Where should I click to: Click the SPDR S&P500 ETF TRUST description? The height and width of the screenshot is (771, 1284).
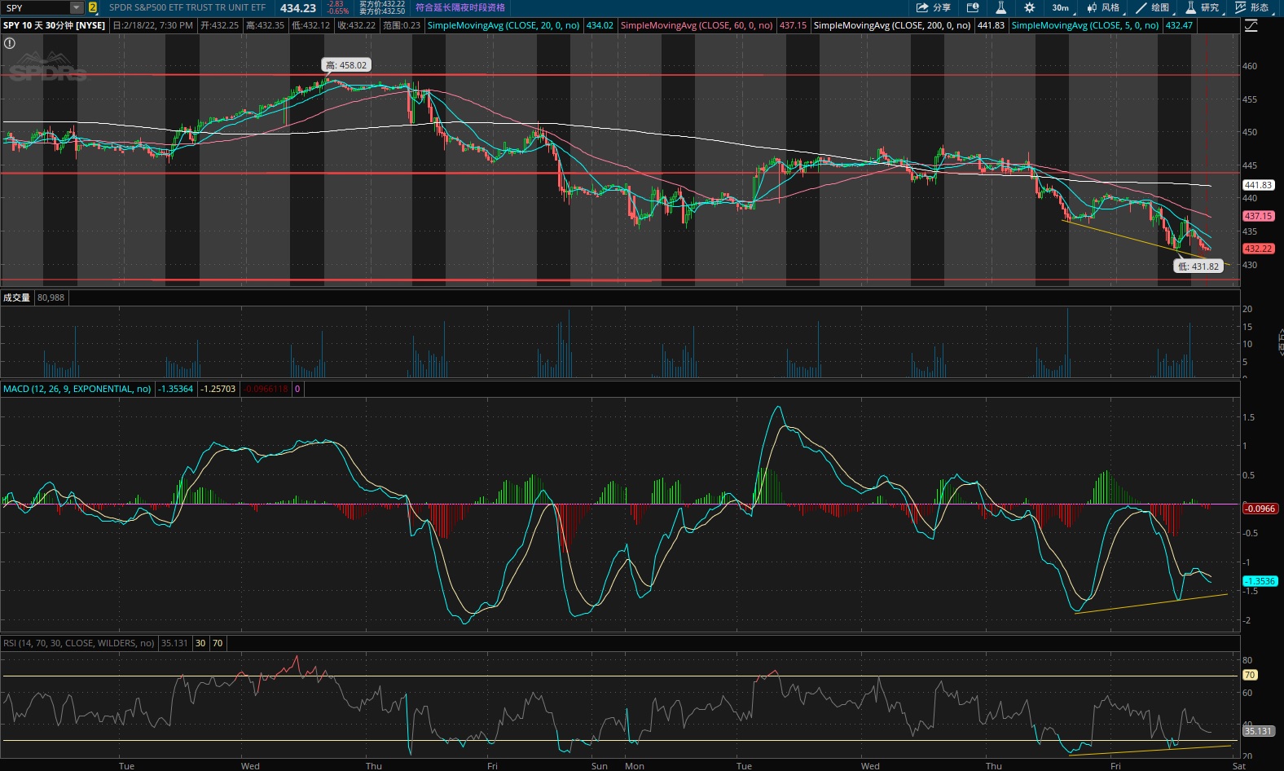click(x=187, y=7)
